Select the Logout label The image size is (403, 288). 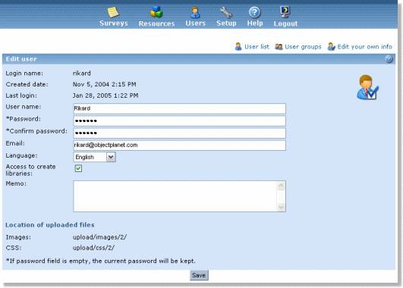pos(285,23)
